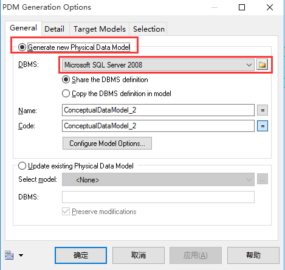Screen dimensions: 285x270
Task: Click the equals button beside Code field
Action: click(263, 126)
